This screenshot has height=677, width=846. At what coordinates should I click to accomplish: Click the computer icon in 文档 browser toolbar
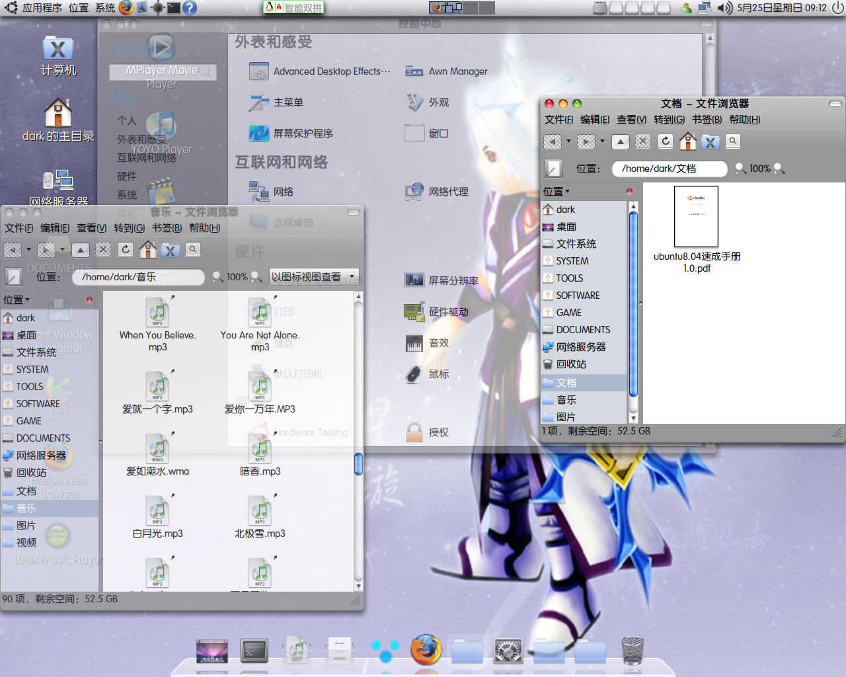[711, 141]
